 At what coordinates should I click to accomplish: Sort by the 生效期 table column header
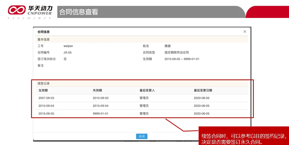[43, 90]
